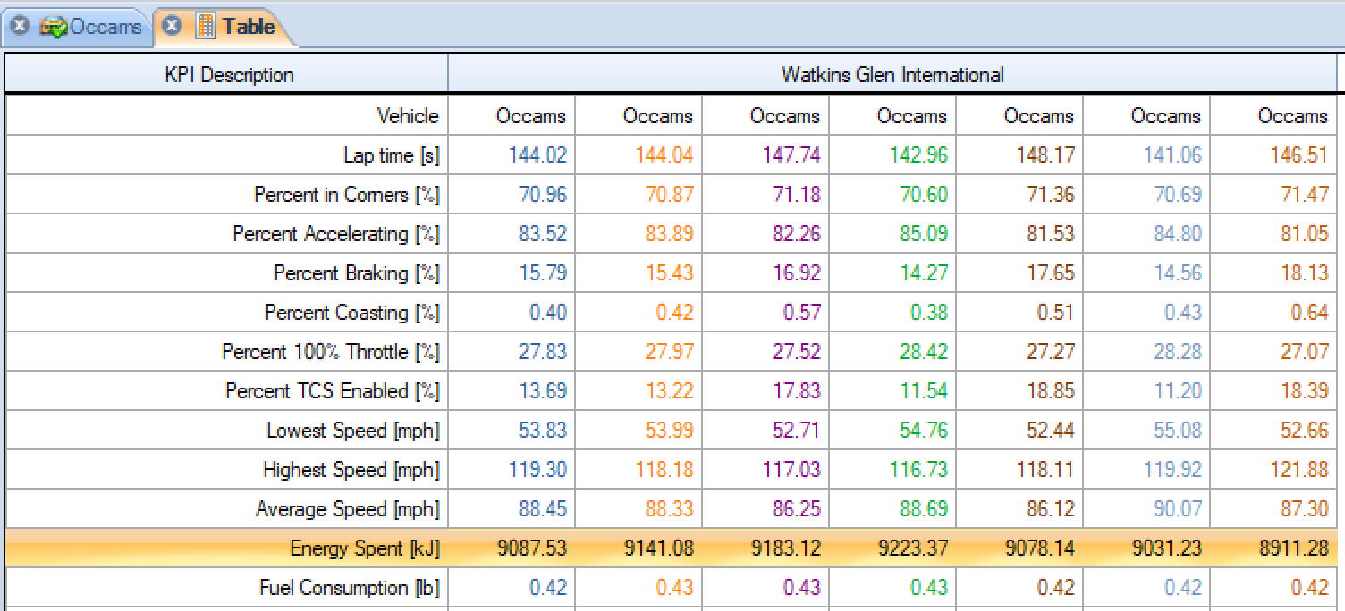Click the table grid icon on Table tab

coord(206,27)
